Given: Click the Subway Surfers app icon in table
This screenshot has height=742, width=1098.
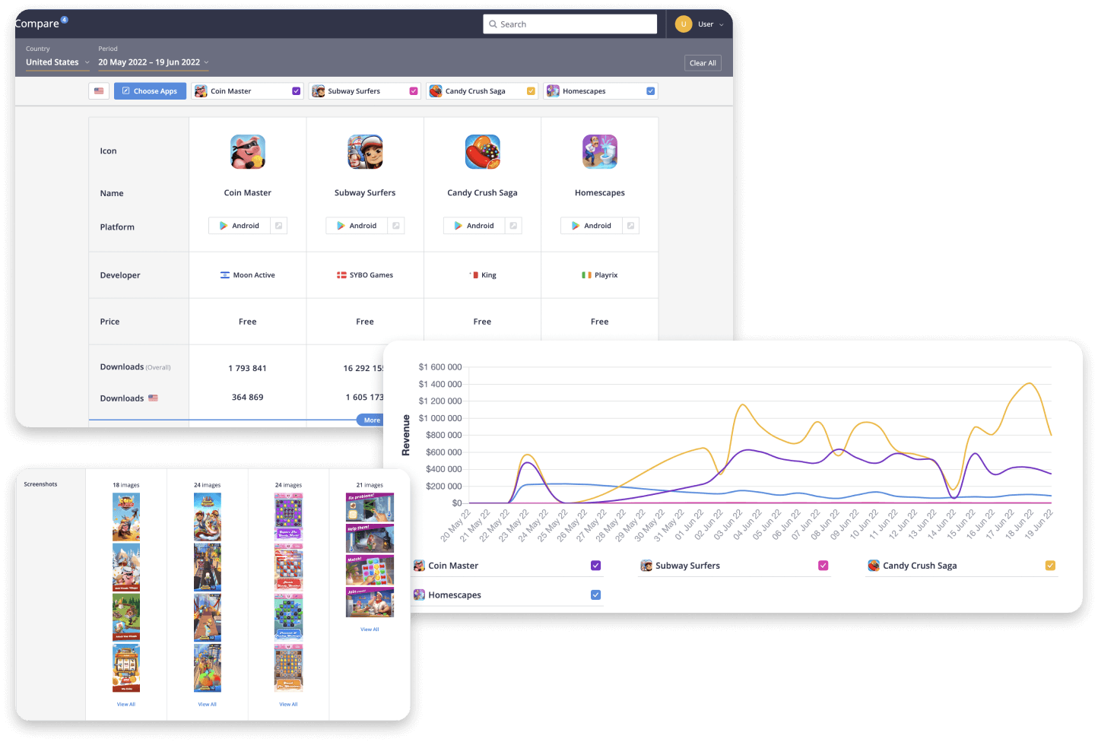Looking at the screenshot, I should click(365, 152).
